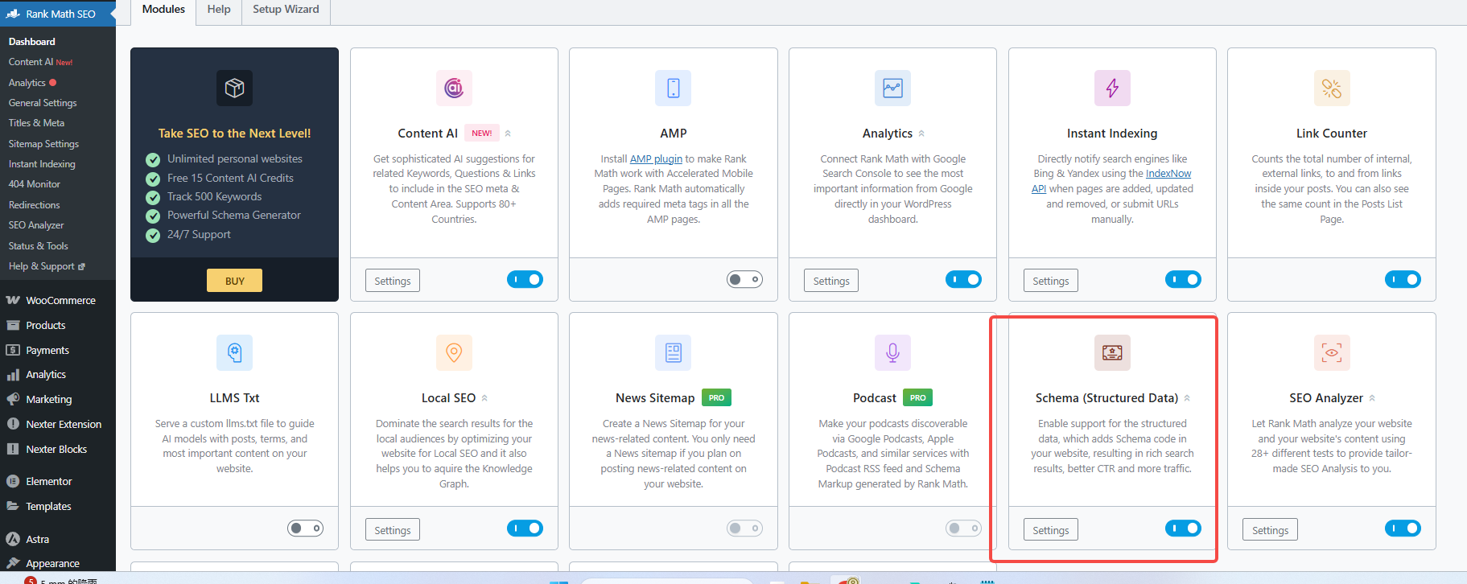This screenshot has height=584, width=1467.
Task: Switch off the SEO Analyzer module toggle
Action: point(1403,528)
